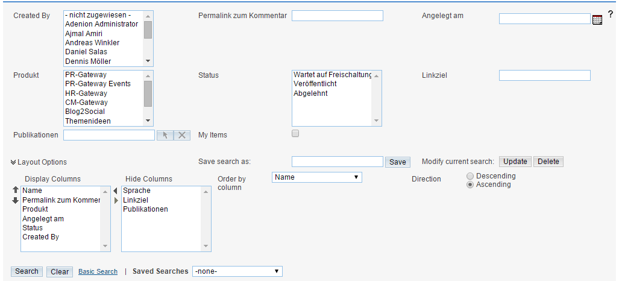Click the question mark help icon
Screen dimensions: 619x281
click(x=610, y=14)
